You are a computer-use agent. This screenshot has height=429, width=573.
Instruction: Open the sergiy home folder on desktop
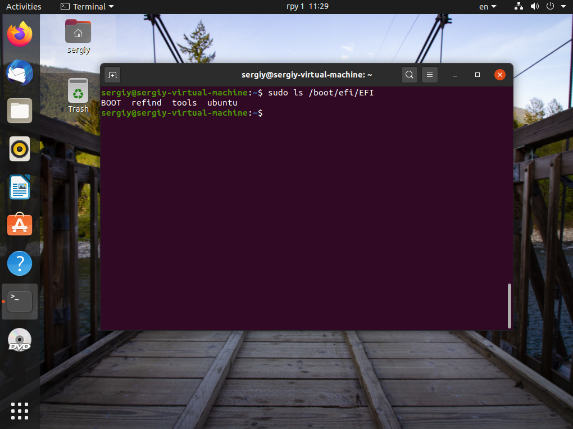pos(78,36)
